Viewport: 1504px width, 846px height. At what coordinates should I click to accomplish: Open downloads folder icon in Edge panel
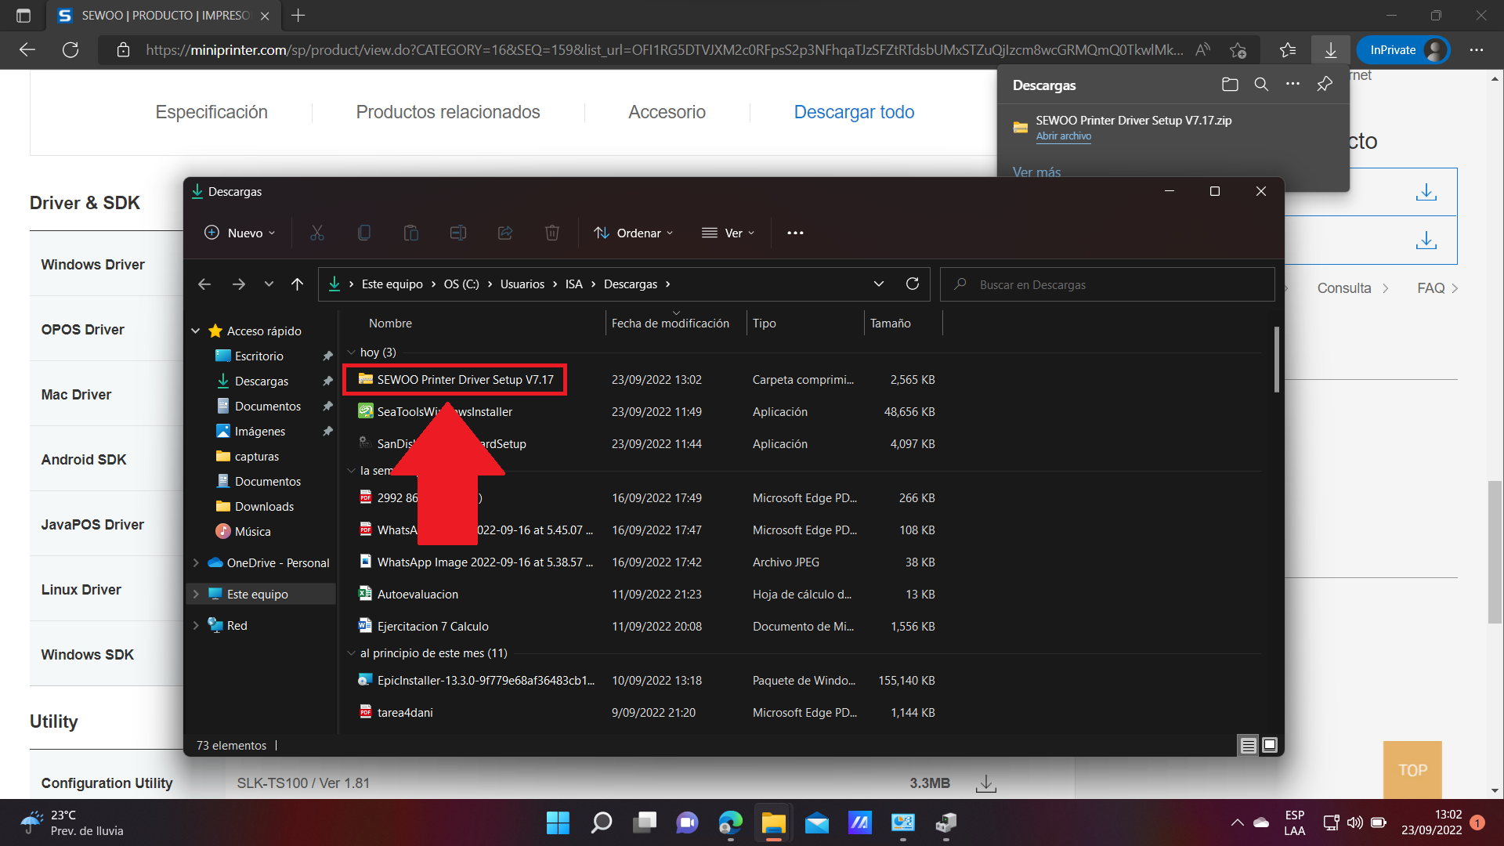pos(1230,85)
